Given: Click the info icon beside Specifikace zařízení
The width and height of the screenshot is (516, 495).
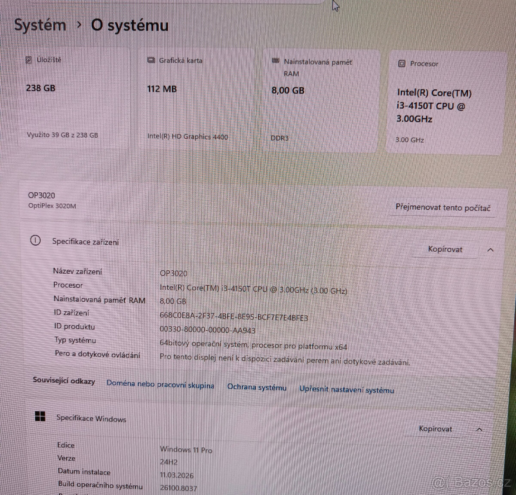Looking at the screenshot, I should [x=35, y=241].
